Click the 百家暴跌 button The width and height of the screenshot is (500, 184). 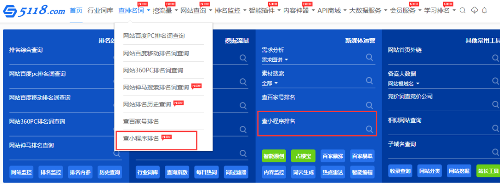[362, 156]
